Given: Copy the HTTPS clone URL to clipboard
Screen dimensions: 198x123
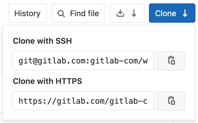Looking at the screenshot, I should click(x=171, y=101).
